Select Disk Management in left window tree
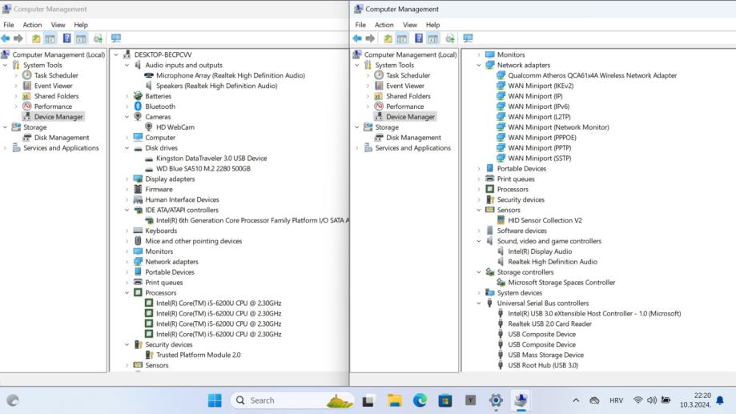Screen dimensions: 736x414 (x=61, y=138)
